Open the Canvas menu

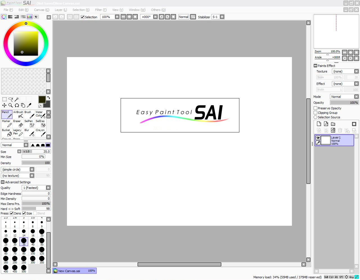(42, 10)
